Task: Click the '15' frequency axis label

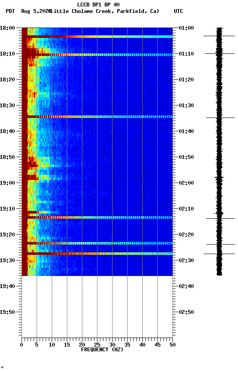Action: coord(67,345)
